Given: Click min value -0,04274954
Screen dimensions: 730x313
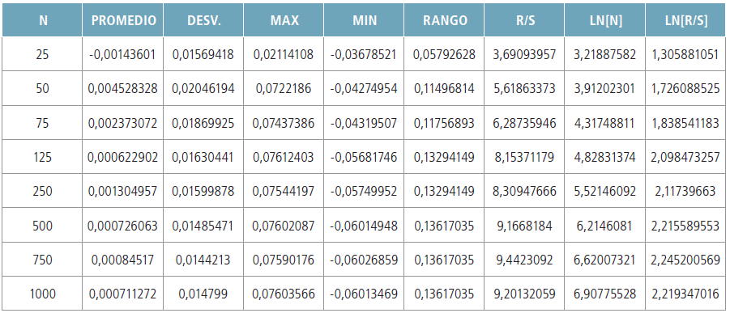Looking at the screenshot, I should [x=364, y=88].
